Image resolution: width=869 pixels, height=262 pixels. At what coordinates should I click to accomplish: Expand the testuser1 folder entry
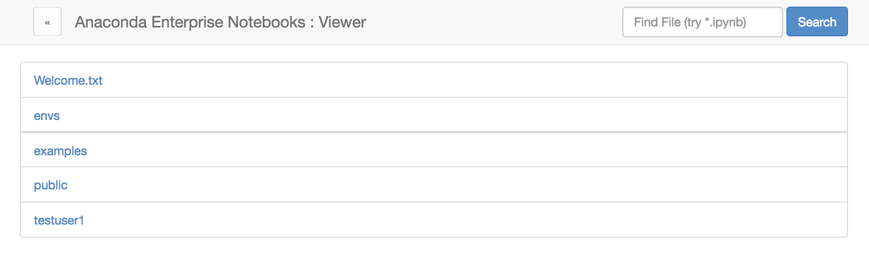click(59, 220)
